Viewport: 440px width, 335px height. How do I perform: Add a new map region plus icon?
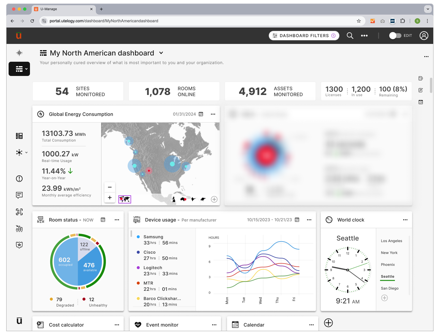tap(214, 199)
